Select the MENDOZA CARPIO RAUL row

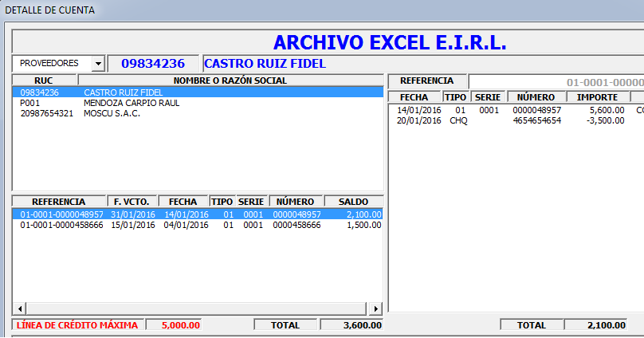[x=198, y=103]
